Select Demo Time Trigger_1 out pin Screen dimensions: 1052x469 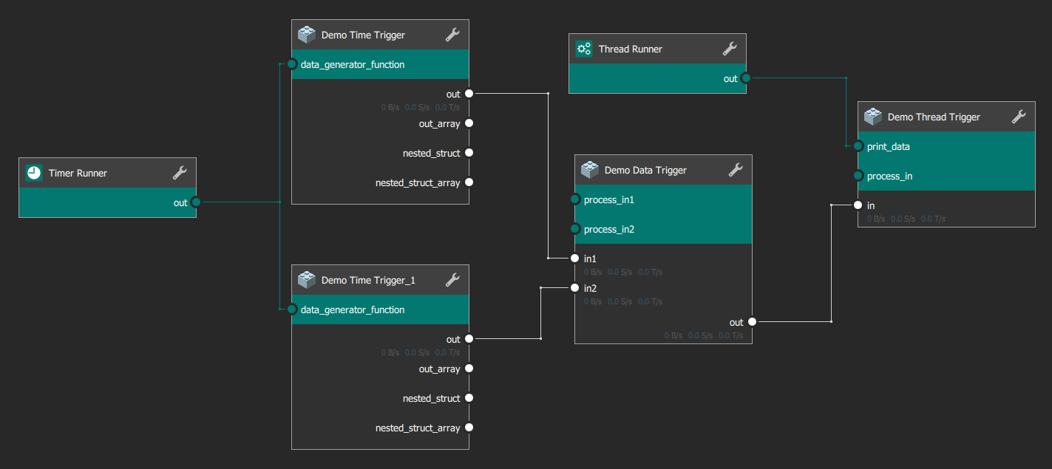(x=469, y=339)
